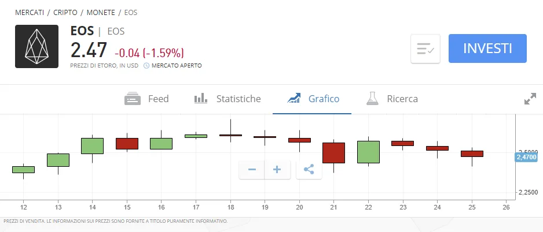Screen dimensions: 543x232
Task: Select the green candle on day 14
Action: [92, 145]
